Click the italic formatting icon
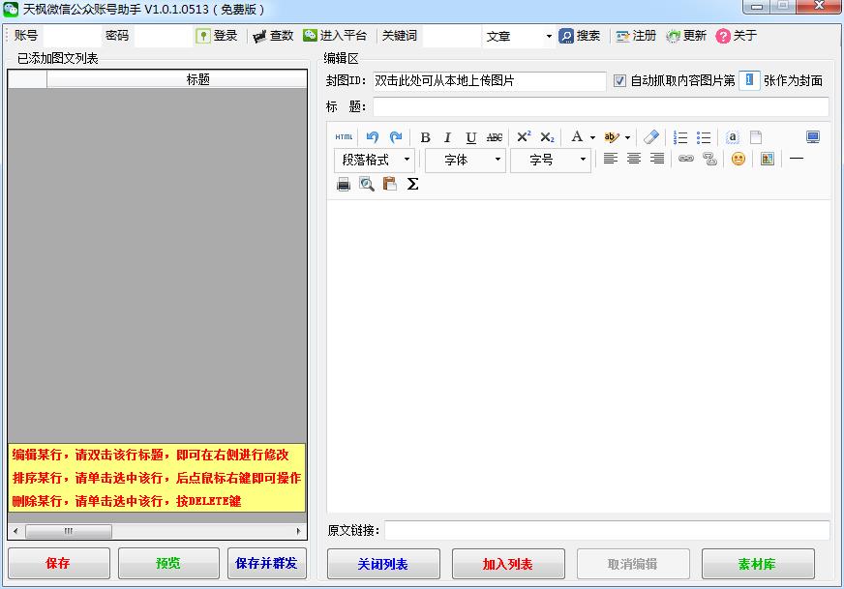Screen dimensions: 844x589 [x=447, y=137]
